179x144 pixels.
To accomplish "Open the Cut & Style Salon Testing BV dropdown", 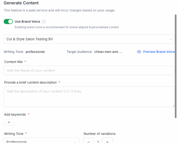I will pos(89,39).
